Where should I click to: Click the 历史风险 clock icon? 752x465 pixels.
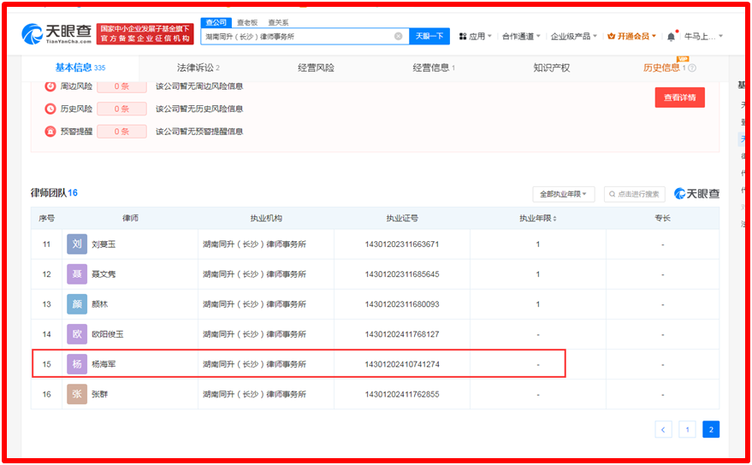pyautogui.click(x=50, y=109)
